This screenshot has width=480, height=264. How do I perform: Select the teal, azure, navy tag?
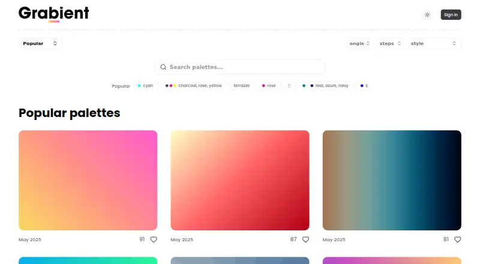pos(325,86)
